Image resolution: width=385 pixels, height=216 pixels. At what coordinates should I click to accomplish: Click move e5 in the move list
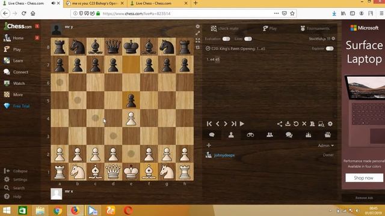(x=218, y=59)
